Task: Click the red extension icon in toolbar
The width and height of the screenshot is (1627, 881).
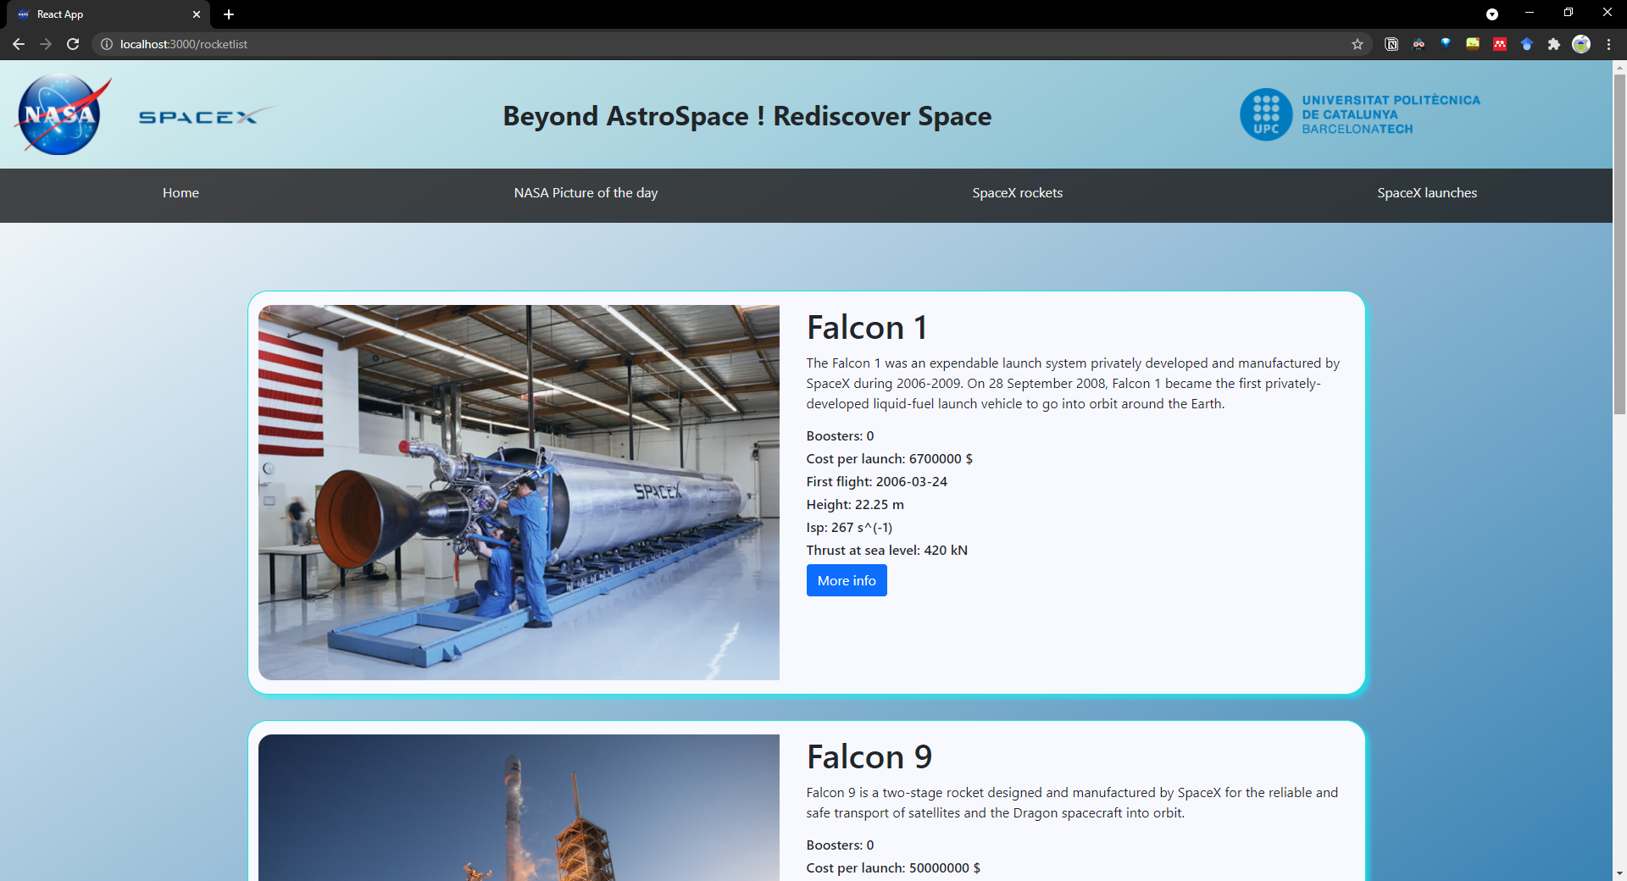Action: coord(1500,44)
